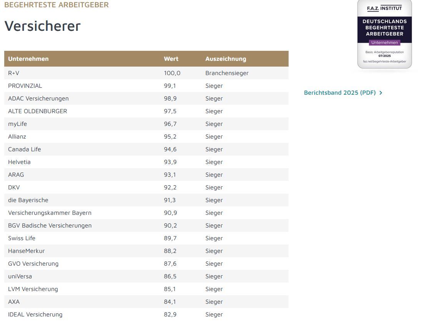Click the F.A.Z. Institut award badge
The width and height of the screenshot is (445, 323).
(385, 34)
